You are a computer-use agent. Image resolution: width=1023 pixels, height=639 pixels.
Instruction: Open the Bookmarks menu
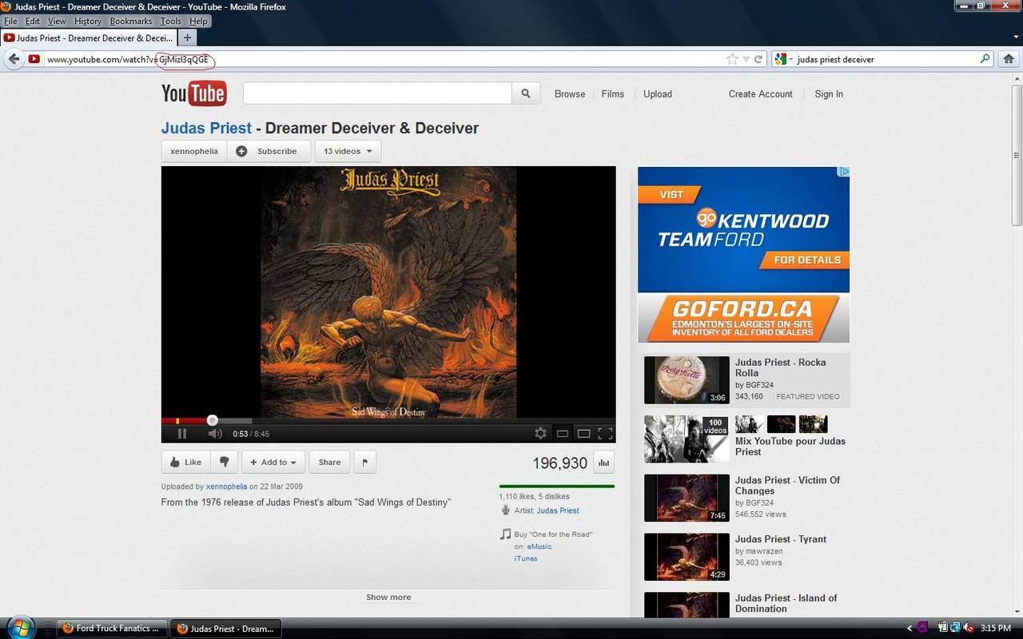point(131,22)
